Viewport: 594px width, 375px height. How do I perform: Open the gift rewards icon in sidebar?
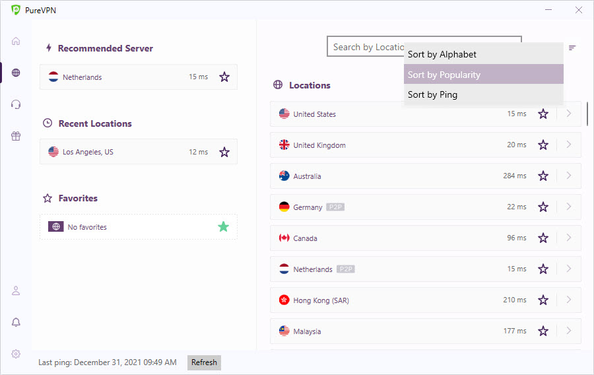click(x=16, y=136)
